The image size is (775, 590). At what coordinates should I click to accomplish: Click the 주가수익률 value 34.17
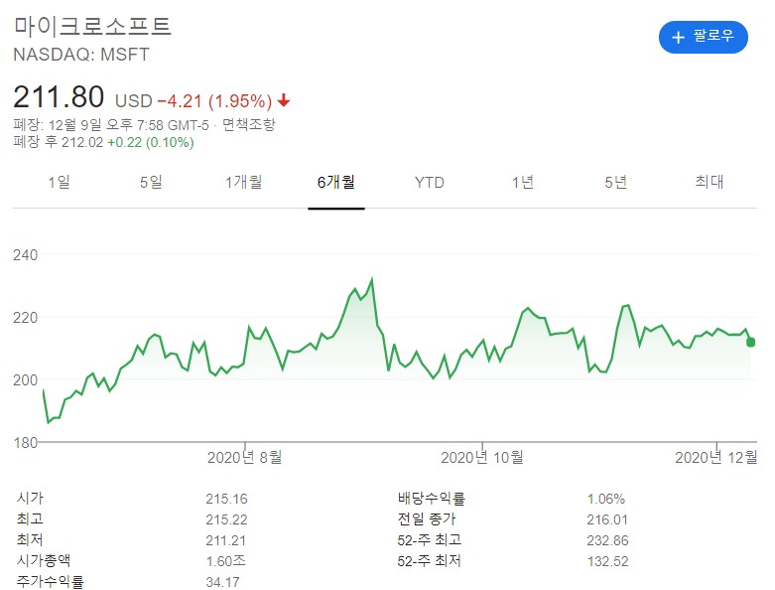click(x=222, y=582)
